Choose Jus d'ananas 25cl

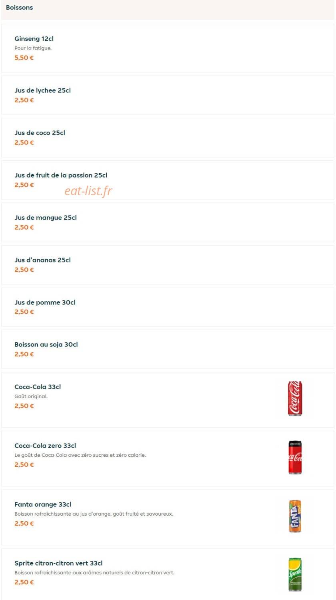click(x=168, y=265)
